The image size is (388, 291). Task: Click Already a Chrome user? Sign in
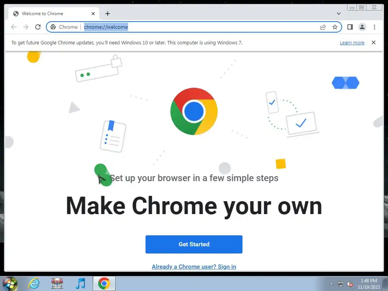point(194,266)
